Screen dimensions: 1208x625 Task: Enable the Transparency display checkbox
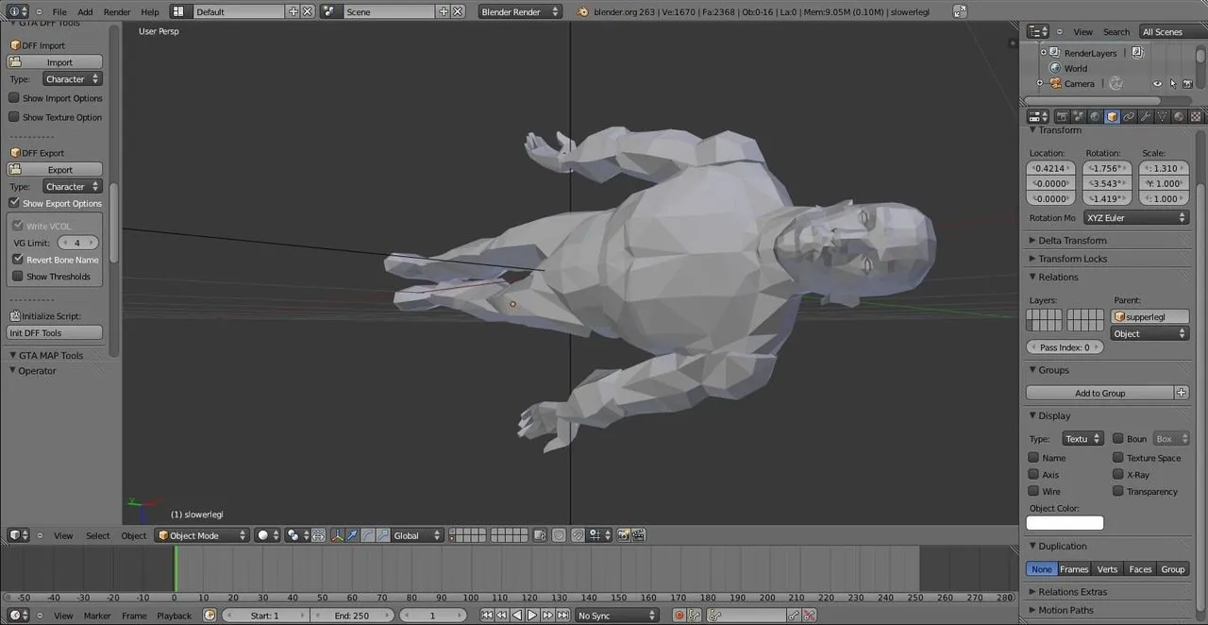pos(1118,492)
